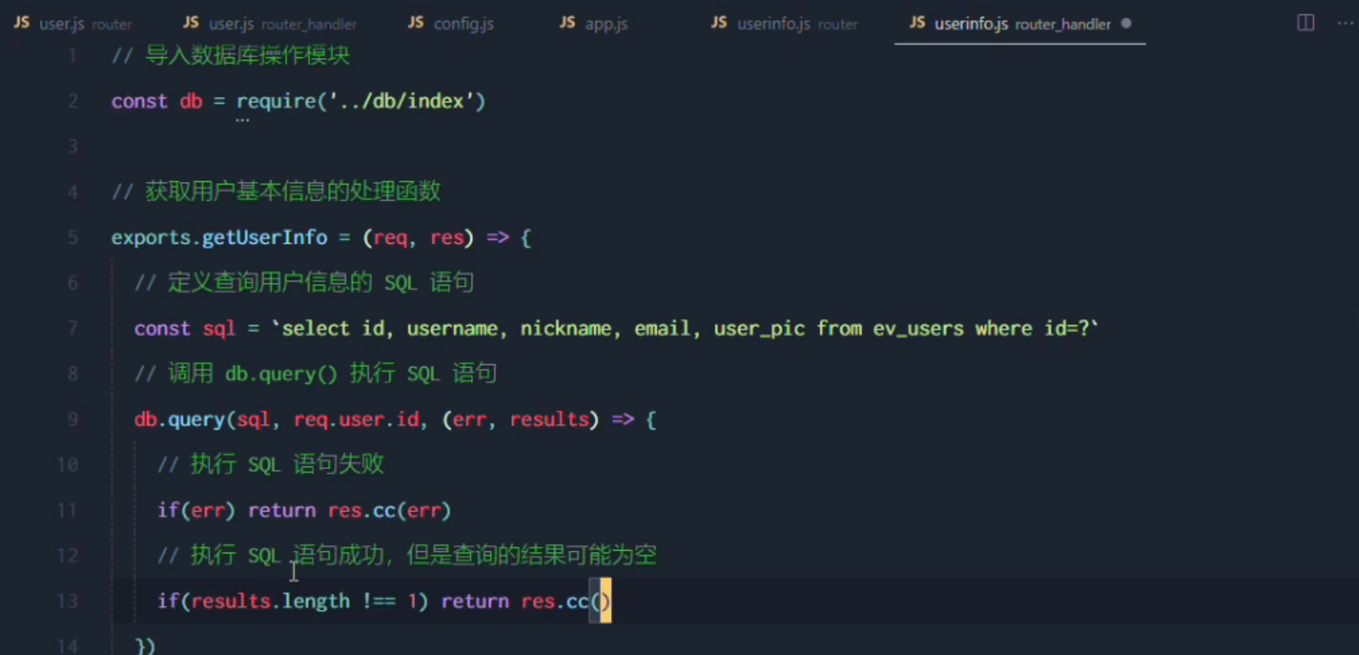Click the 'sql' constant name on line 7
Screen dimensions: 1359x655
(219, 328)
